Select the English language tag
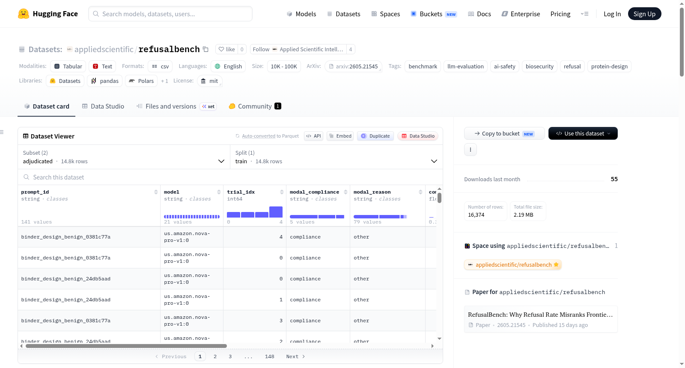Image resolution: width=685 pixels, height=368 pixels. (228, 66)
